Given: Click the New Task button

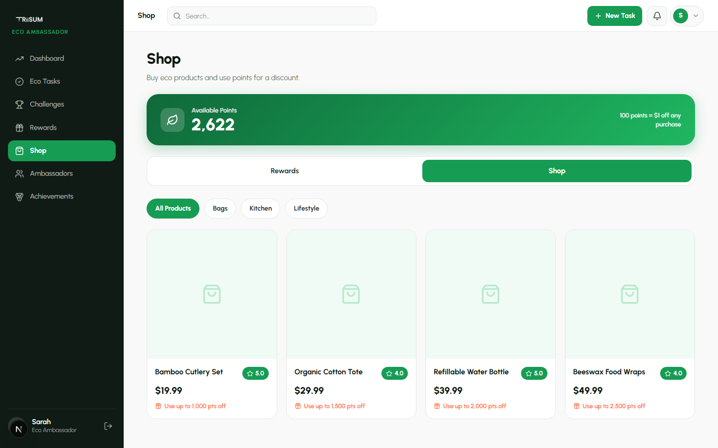Looking at the screenshot, I should pyautogui.click(x=615, y=16).
